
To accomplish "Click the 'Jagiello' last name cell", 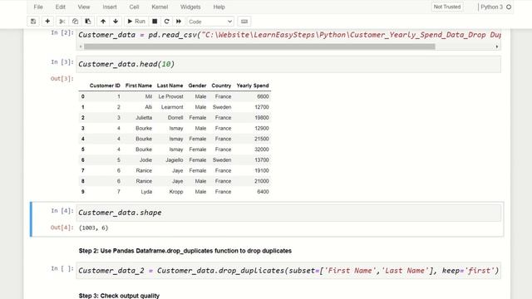I will pos(175,160).
